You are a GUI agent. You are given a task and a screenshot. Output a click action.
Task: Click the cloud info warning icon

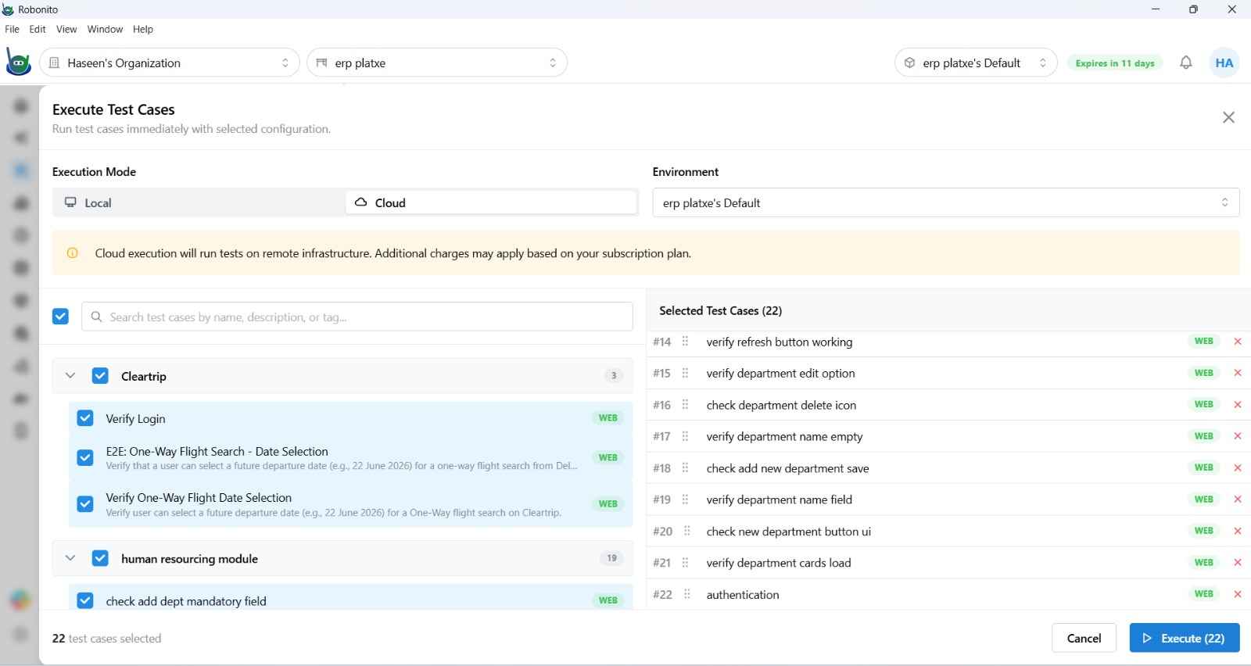click(73, 253)
